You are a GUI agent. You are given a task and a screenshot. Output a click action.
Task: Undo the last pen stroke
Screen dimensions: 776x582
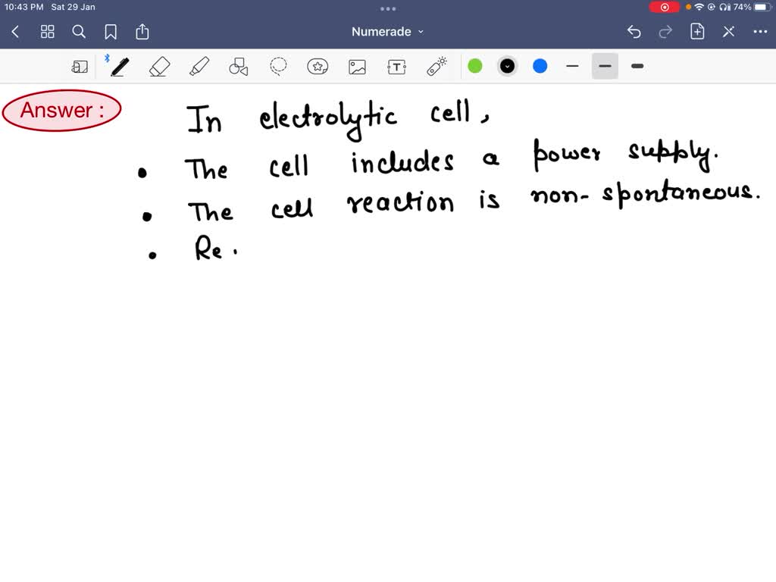tap(634, 31)
